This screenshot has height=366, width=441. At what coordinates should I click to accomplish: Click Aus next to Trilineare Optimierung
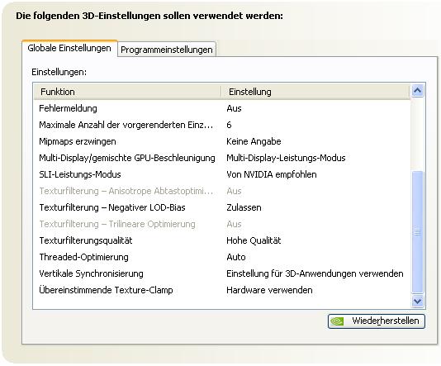click(x=234, y=224)
